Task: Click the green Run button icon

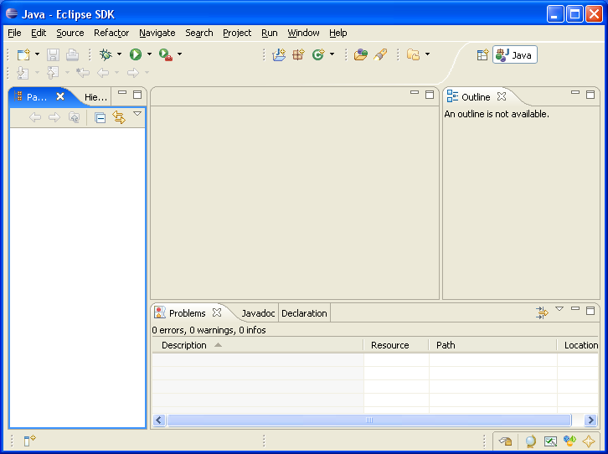Action: 136,54
